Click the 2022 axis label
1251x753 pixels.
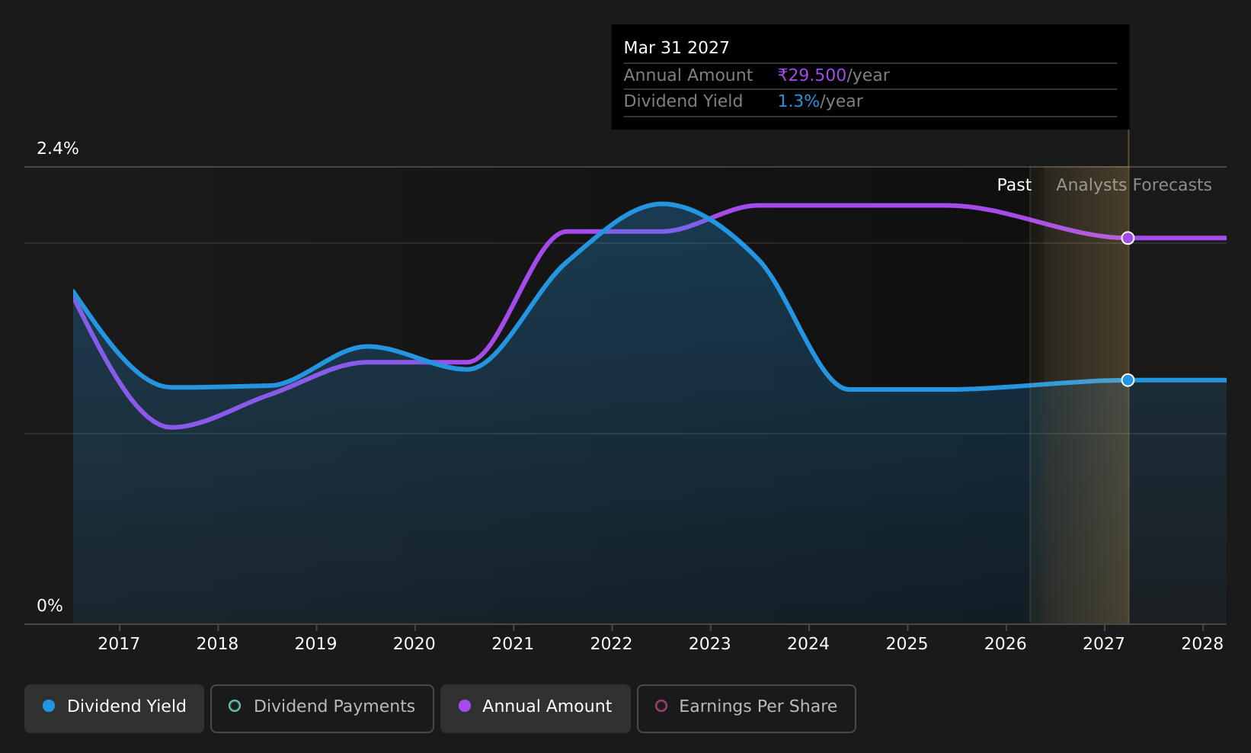point(611,644)
